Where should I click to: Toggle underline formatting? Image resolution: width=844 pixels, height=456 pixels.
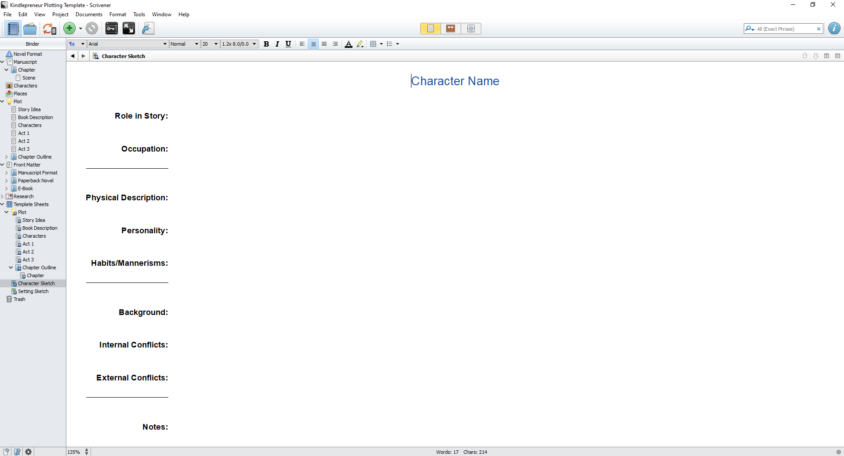point(288,44)
